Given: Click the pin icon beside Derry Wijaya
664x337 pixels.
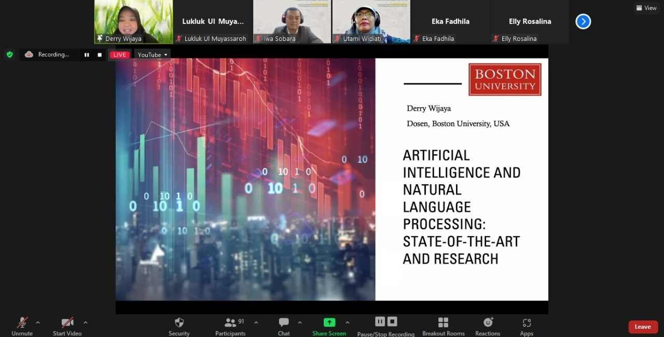Looking at the screenshot, I should (100, 38).
